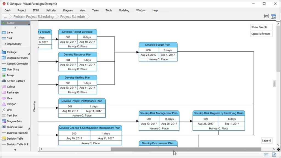Image resolution: width=281 pixels, height=158 pixels.
Task: Pick the Decision Table tool
Action: 15,139
